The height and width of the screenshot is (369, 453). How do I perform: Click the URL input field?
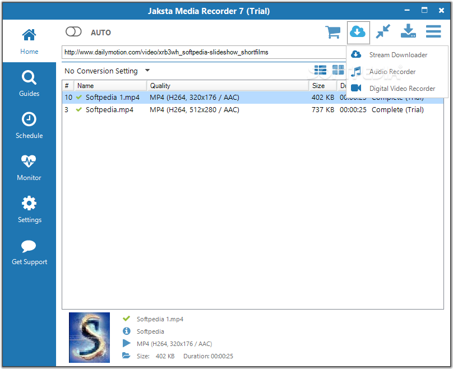tap(204, 52)
